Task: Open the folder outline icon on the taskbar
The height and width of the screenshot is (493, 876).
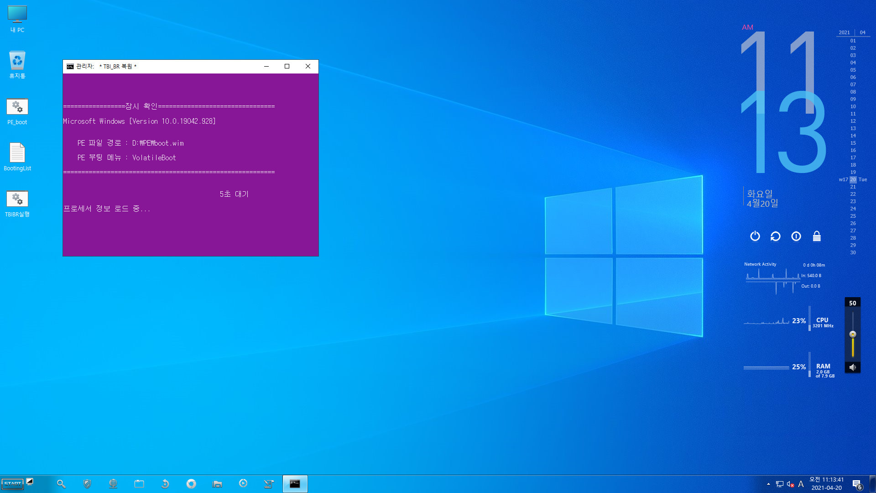Action: pos(139,484)
